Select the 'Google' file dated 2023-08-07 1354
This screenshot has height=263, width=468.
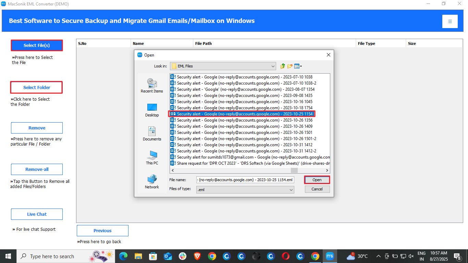[243, 89]
